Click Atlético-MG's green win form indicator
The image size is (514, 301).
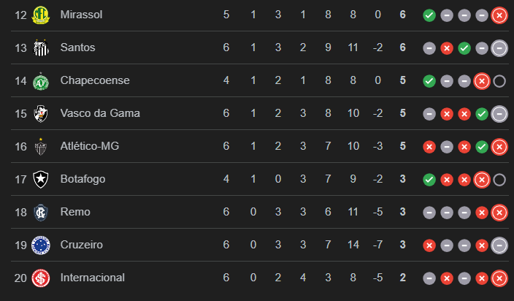[x=482, y=147]
